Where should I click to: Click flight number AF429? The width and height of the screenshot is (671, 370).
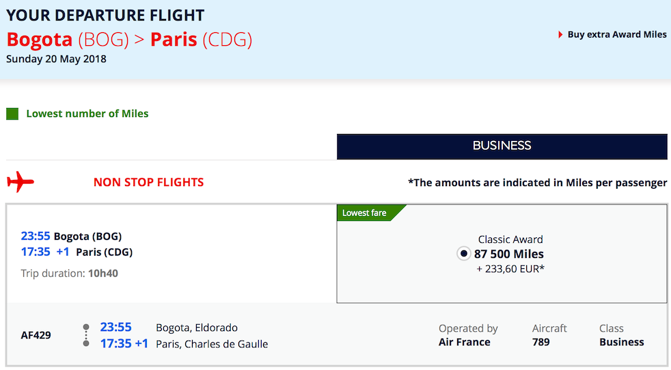[36, 335]
